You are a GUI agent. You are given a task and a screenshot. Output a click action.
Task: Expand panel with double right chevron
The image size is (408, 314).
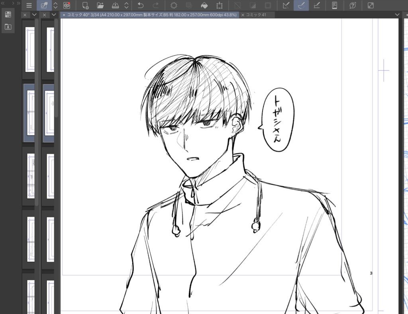18,3
